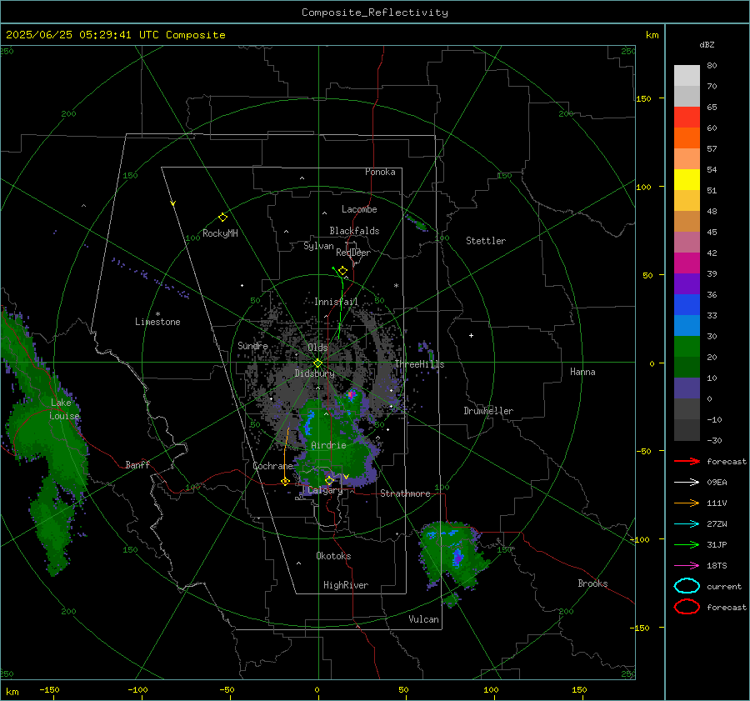
Task: Click the white 09EA arrow in legend
Action: pos(687,482)
